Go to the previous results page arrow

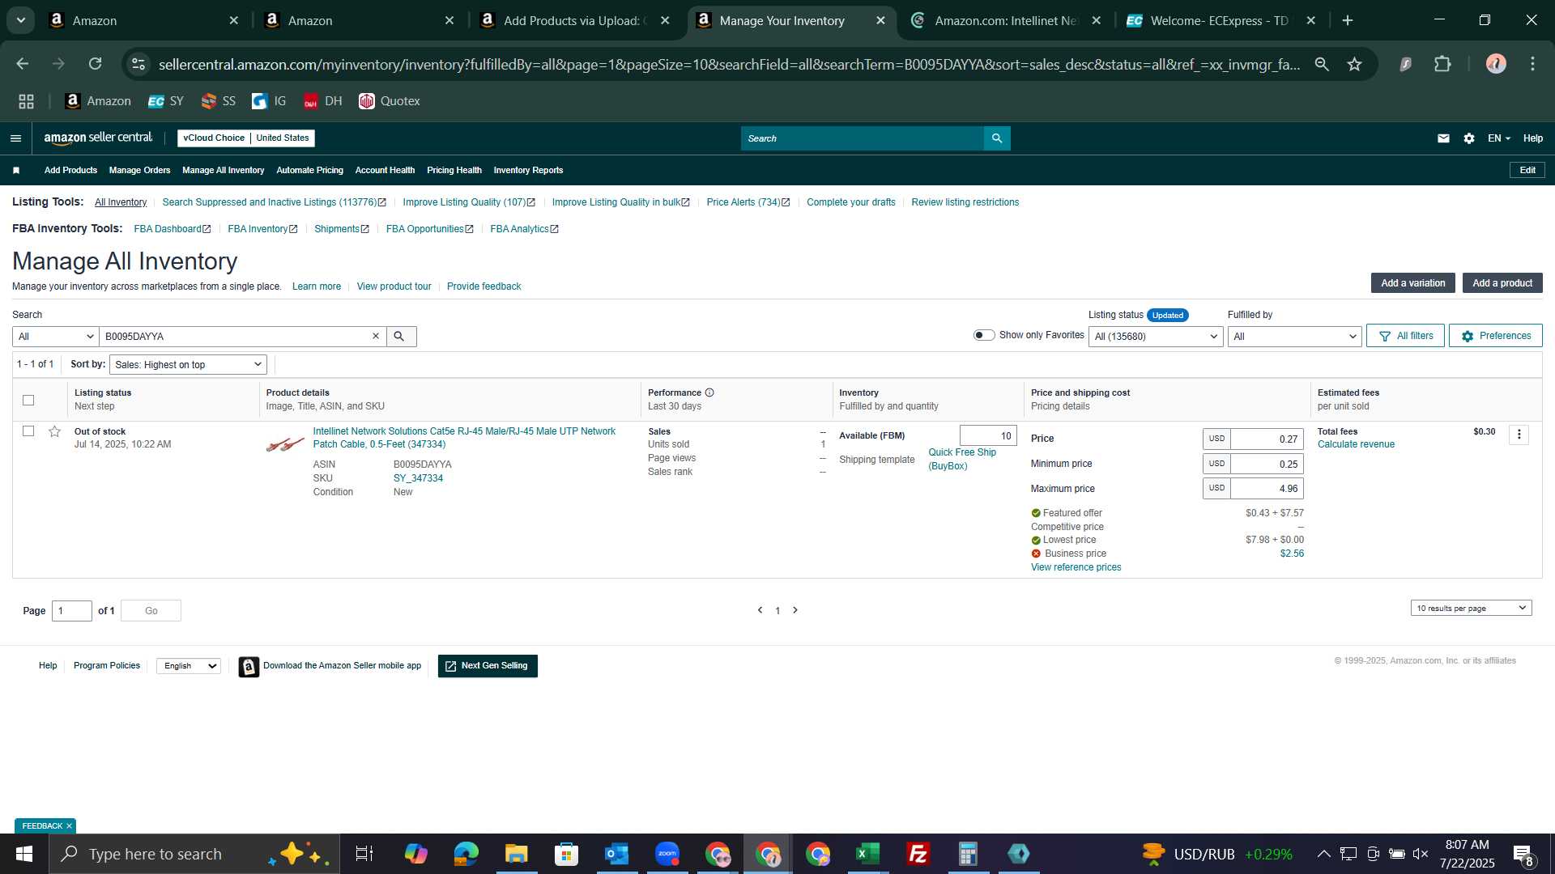[x=760, y=611]
